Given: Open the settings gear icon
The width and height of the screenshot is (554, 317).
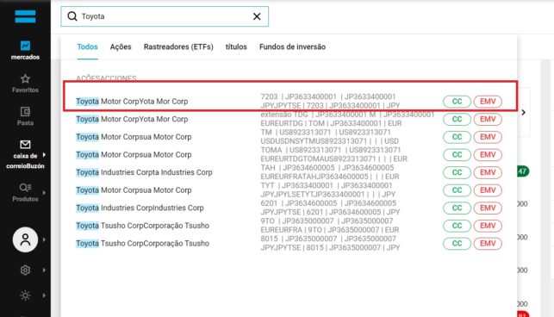Looking at the screenshot, I should coord(25,270).
